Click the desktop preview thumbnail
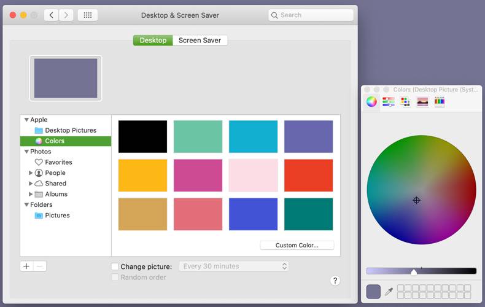 click(x=66, y=79)
